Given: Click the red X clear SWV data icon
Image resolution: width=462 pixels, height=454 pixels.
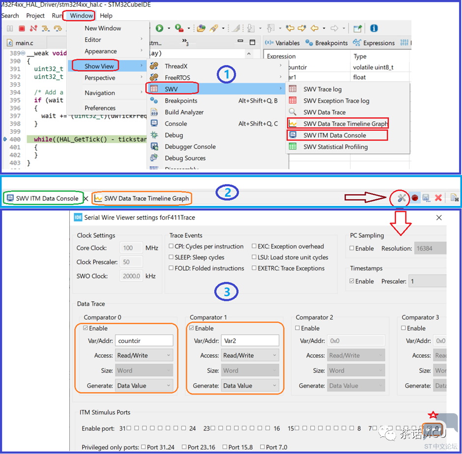Looking at the screenshot, I should point(438,198).
